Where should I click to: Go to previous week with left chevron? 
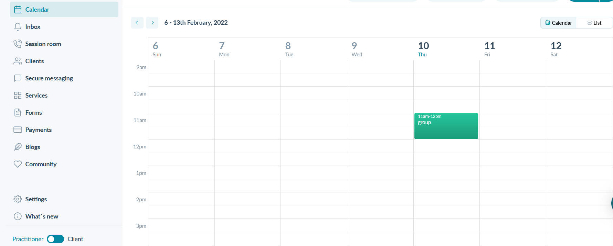pos(137,22)
